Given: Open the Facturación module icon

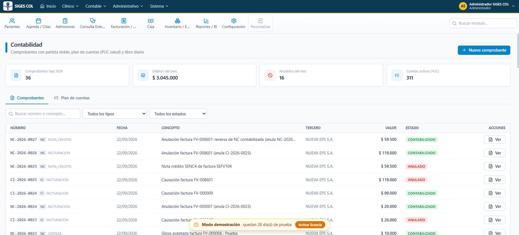Looking at the screenshot, I should 124,21.
